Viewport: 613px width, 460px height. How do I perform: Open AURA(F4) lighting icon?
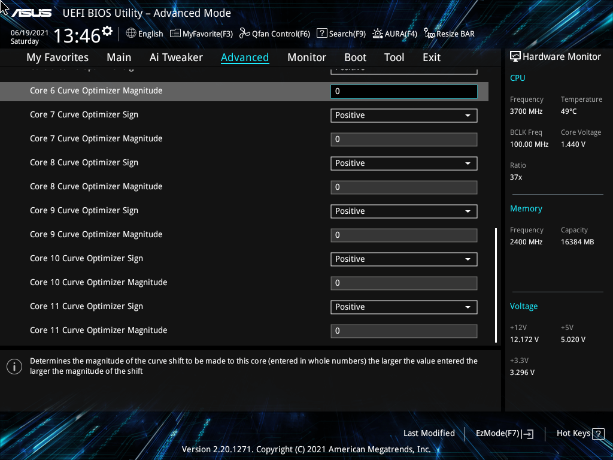tap(378, 34)
